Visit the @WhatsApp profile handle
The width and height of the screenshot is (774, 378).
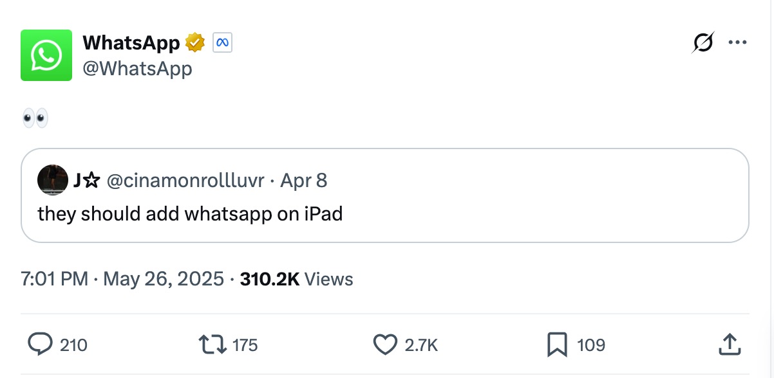138,68
